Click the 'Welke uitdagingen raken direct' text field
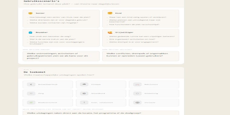Image resolution: width=230 pixels, height=115 pixels. (x=101, y=113)
